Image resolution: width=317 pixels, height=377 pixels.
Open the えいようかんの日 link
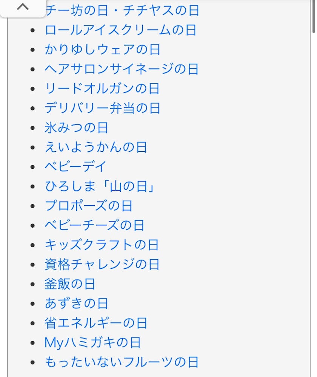coord(95,147)
